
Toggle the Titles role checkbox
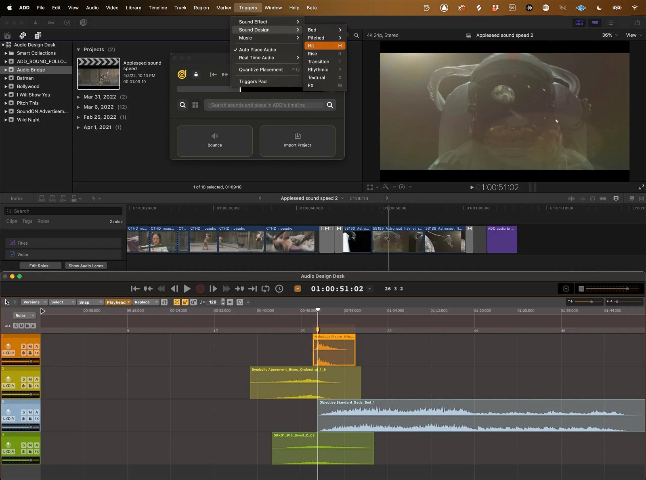[x=12, y=243]
